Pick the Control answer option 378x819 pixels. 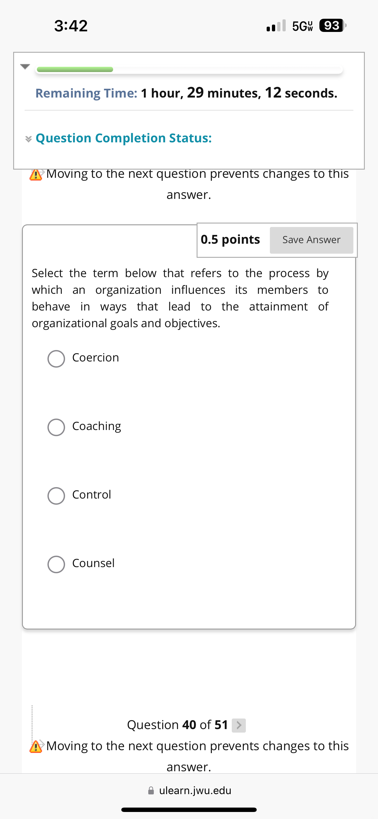tap(56, 496)
